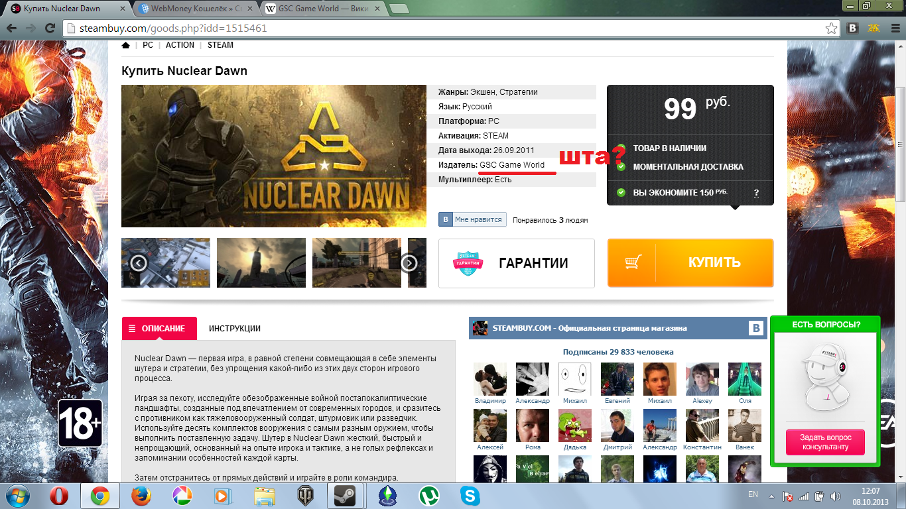Open World of Tanks from the taskbar
The height and width of the screenshot is (509, 906).
click(x=306, y=496)
